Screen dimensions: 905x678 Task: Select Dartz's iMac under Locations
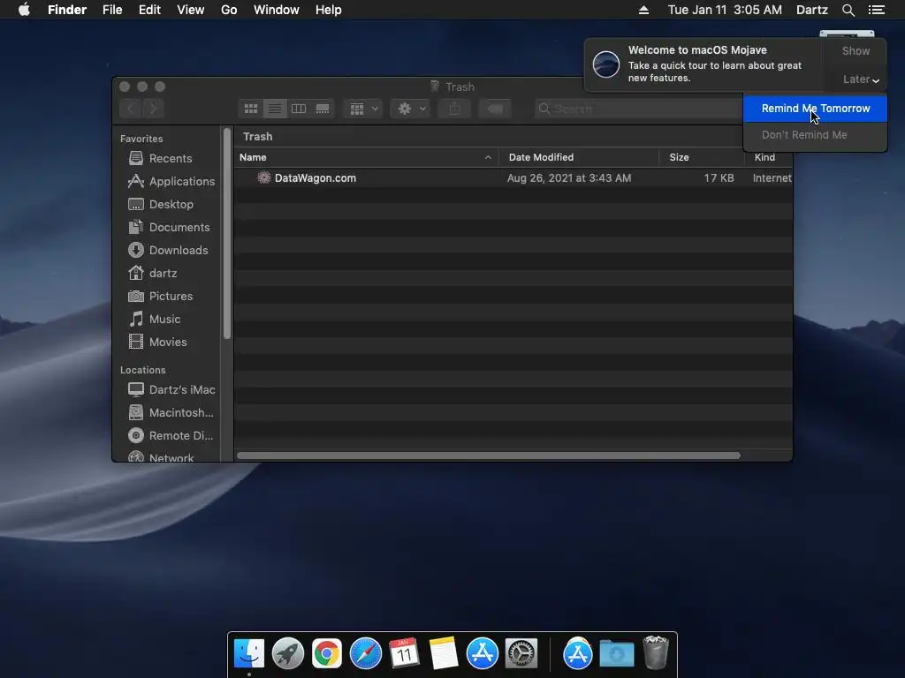click(x=171, y=389)
